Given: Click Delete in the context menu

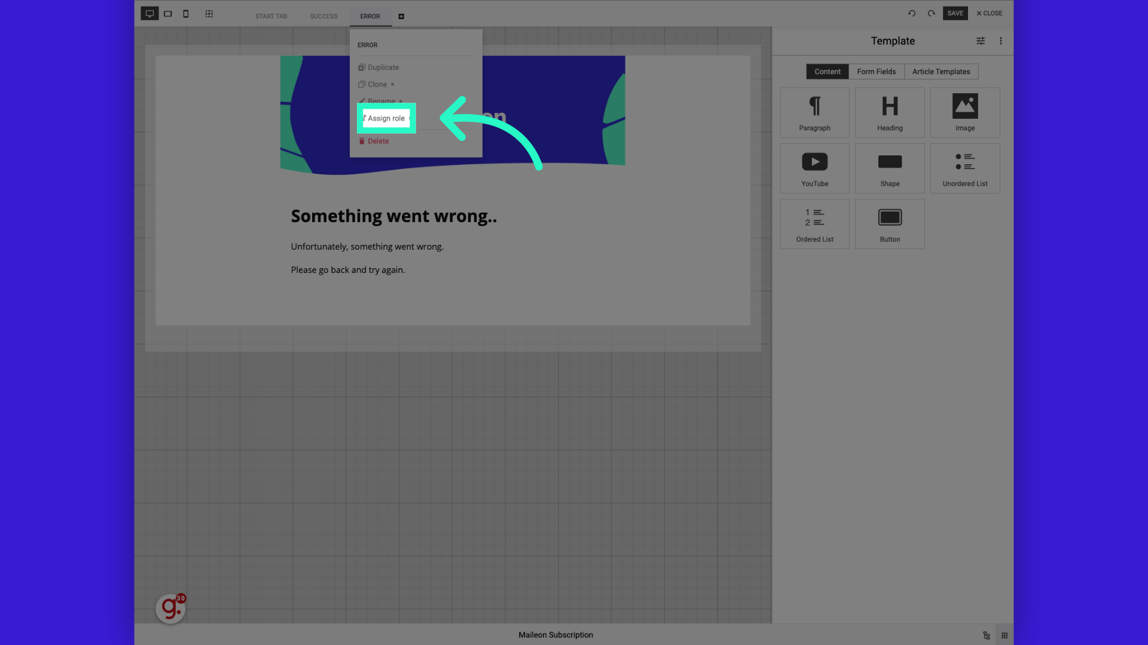Looking at the screenshot, I should coord(378,140).
